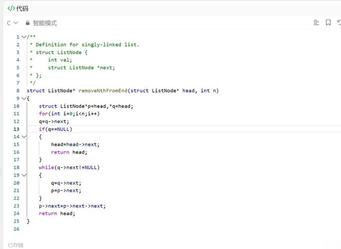This screenshot has height=249, width=341.
Task: Click the line 'p->next=p->next->next;'
Action: coord(72,206)
